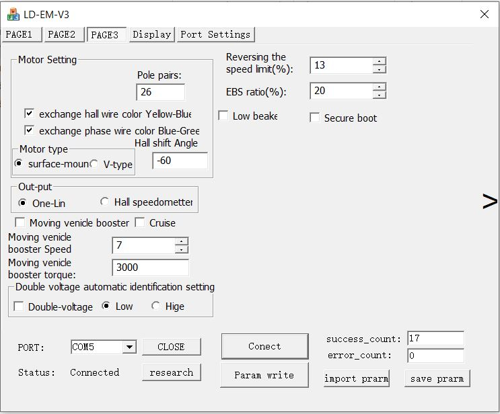This screenshot has height=414, width=500.
Task: Click the import prarm button
Action: pos(356,378)
